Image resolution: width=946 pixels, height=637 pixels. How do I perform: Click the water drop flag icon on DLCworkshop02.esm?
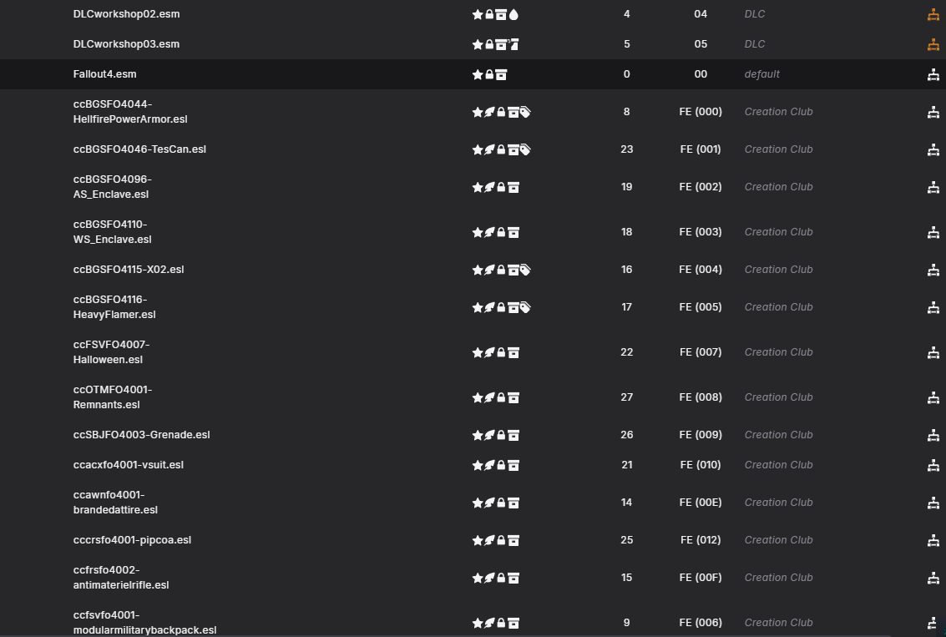[513, 14]
